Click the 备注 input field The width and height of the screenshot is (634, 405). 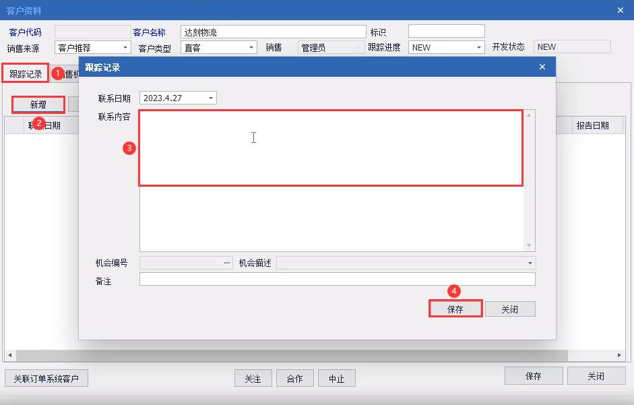point(338,279)
